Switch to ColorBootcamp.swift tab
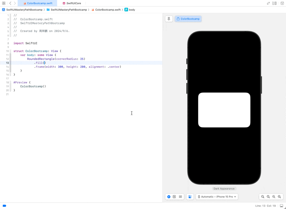The height and width of the screenshot is (209, 286). [38, 3]
